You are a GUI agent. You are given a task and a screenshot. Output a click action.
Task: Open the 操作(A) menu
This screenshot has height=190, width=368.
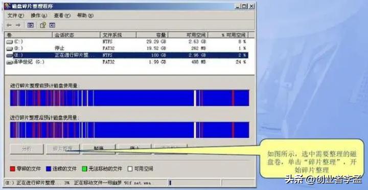point(39,15)
